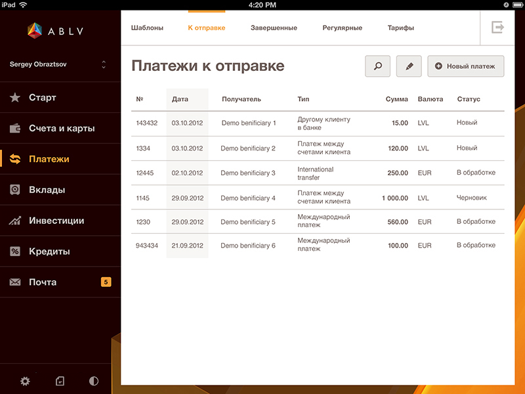Viewport: 525px width, 394px height.
Task: Click the Wi-Fi icon in status bar
Action: [x=23, y=5]
